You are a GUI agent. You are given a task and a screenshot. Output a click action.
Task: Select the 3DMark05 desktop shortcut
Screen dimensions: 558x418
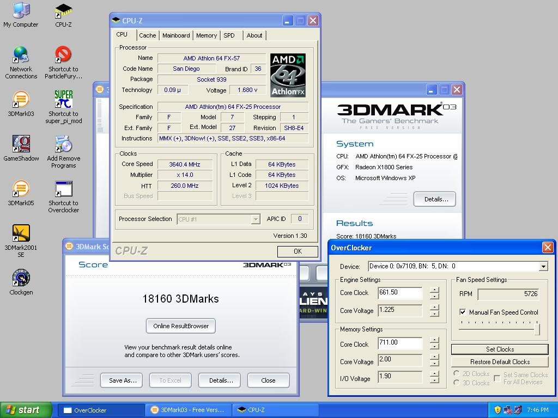pyautogui.click(x=21, y=193)
